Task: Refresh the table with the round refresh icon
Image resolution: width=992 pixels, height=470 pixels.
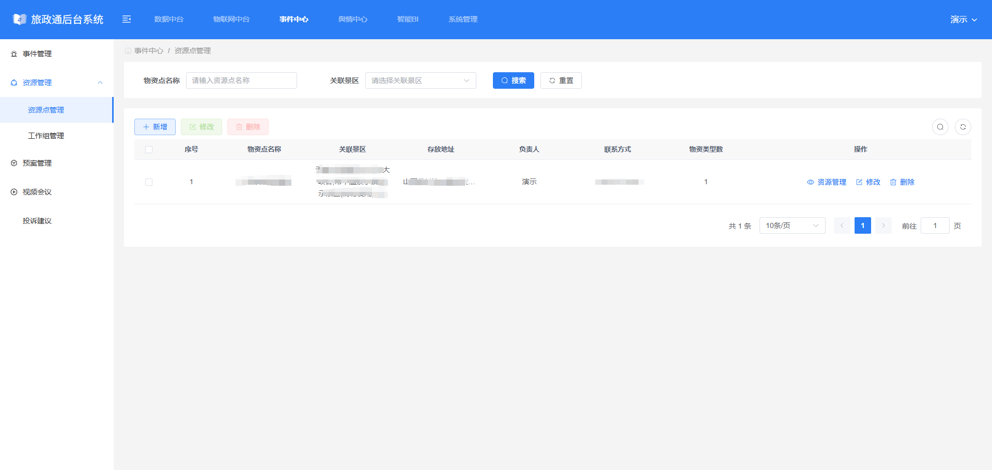Action: pyautogui.click(x=963, y=127)
